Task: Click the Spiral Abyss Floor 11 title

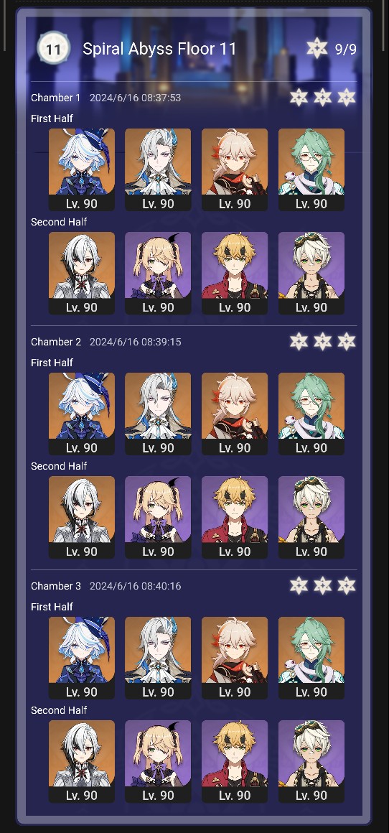Action: click(x=159, y=49)
